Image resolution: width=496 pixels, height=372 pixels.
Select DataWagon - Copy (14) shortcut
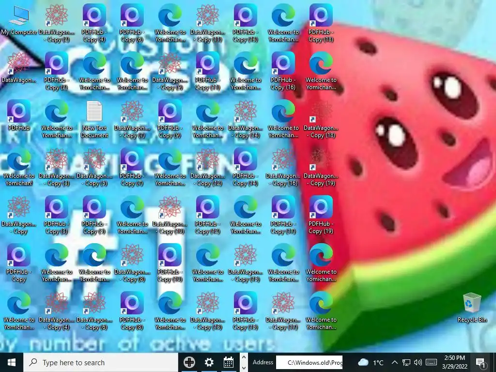246,120
